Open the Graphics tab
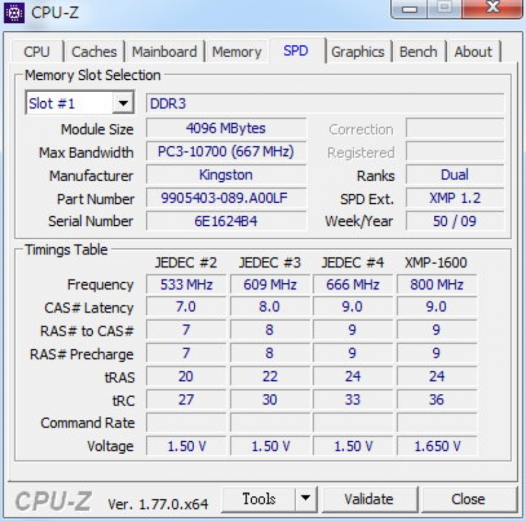This screenshot has height=521, width=526. coord(358,51)
